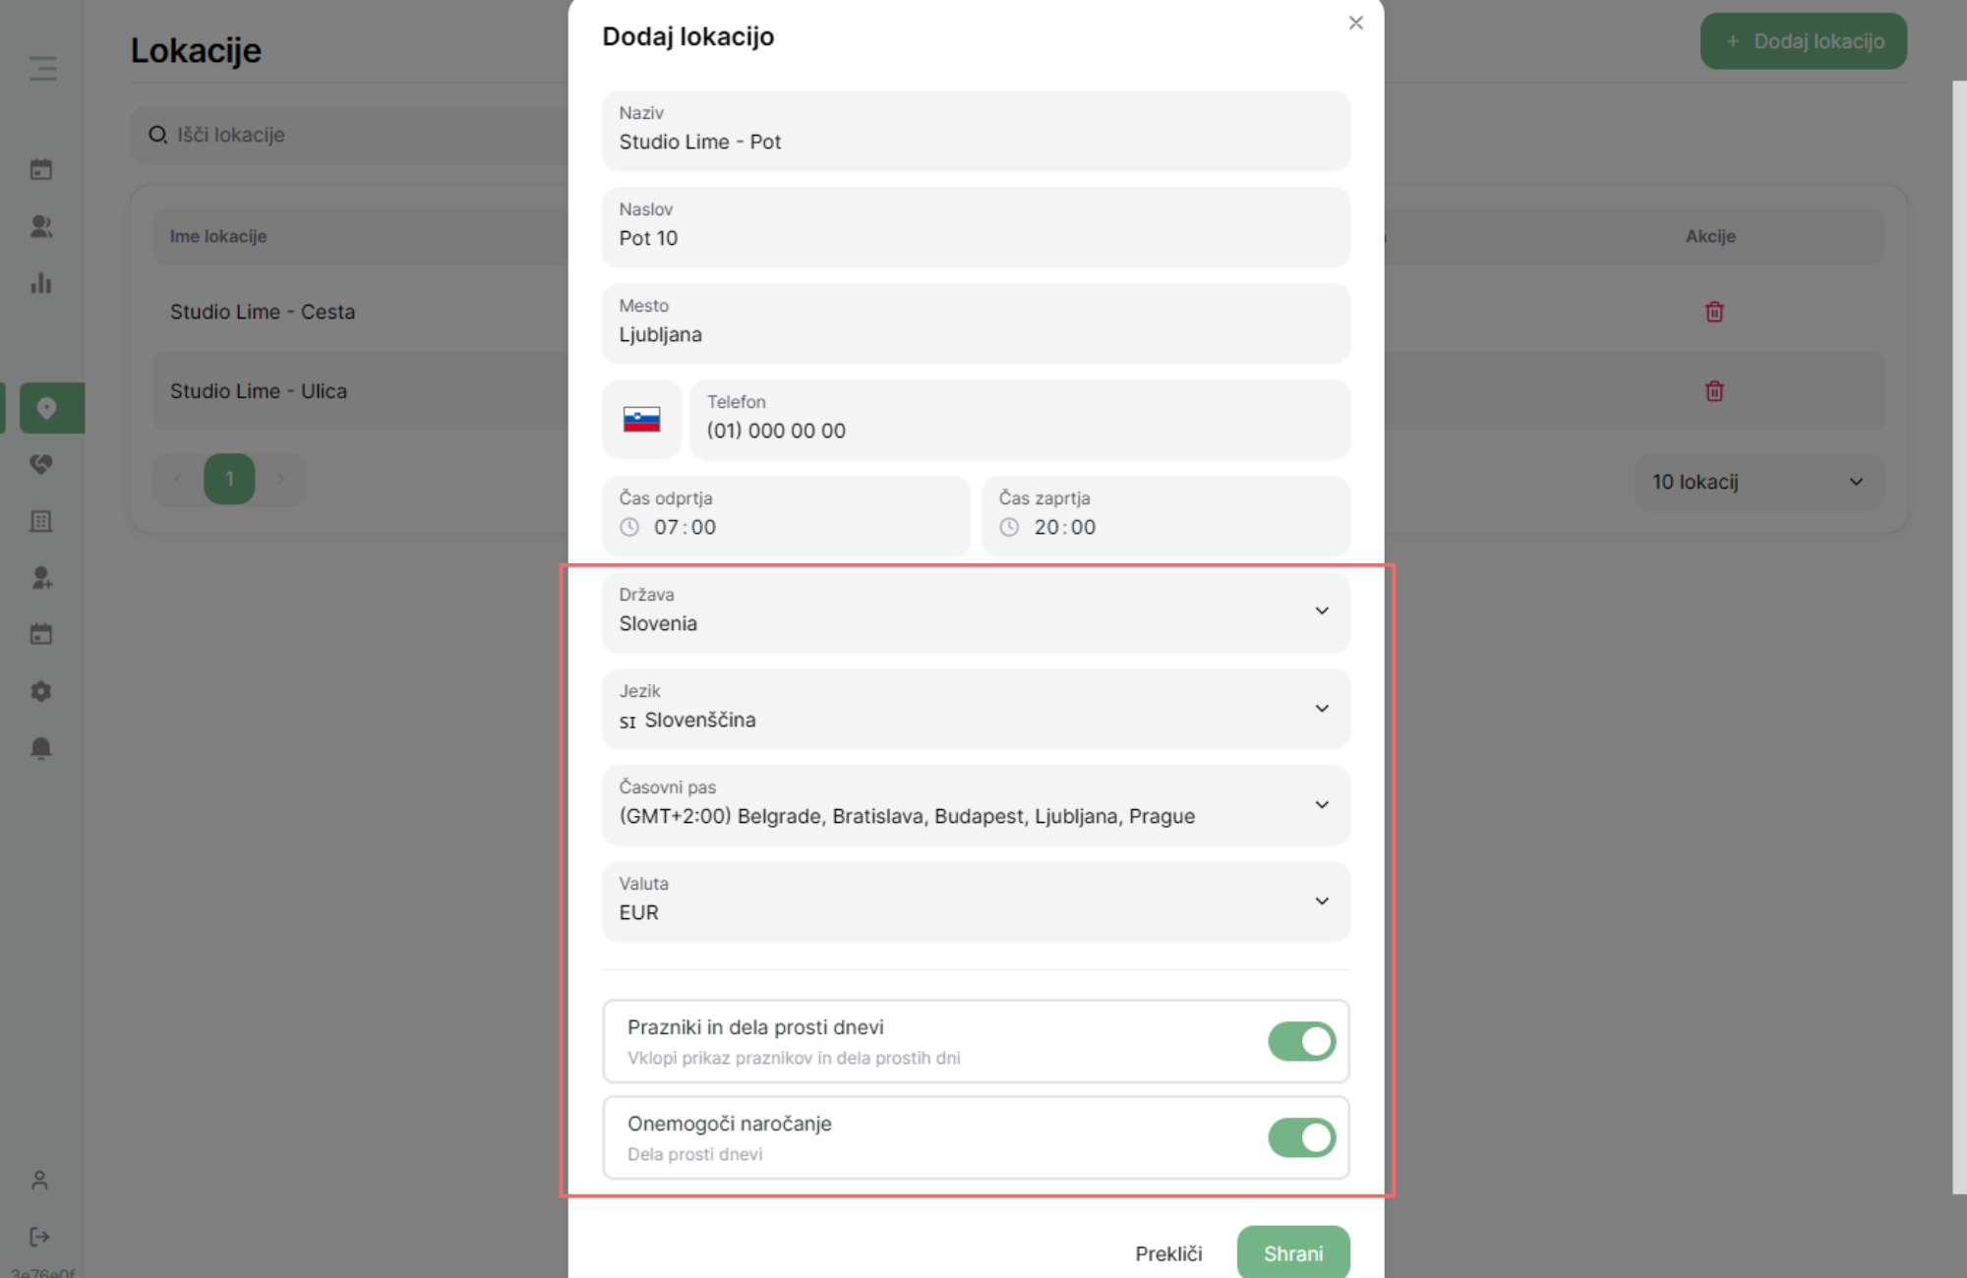Toggle Prazniki in dela prosti dnevi switch
The height and width of the screenshot is (1278, 1967).
pos(1301,1041)
